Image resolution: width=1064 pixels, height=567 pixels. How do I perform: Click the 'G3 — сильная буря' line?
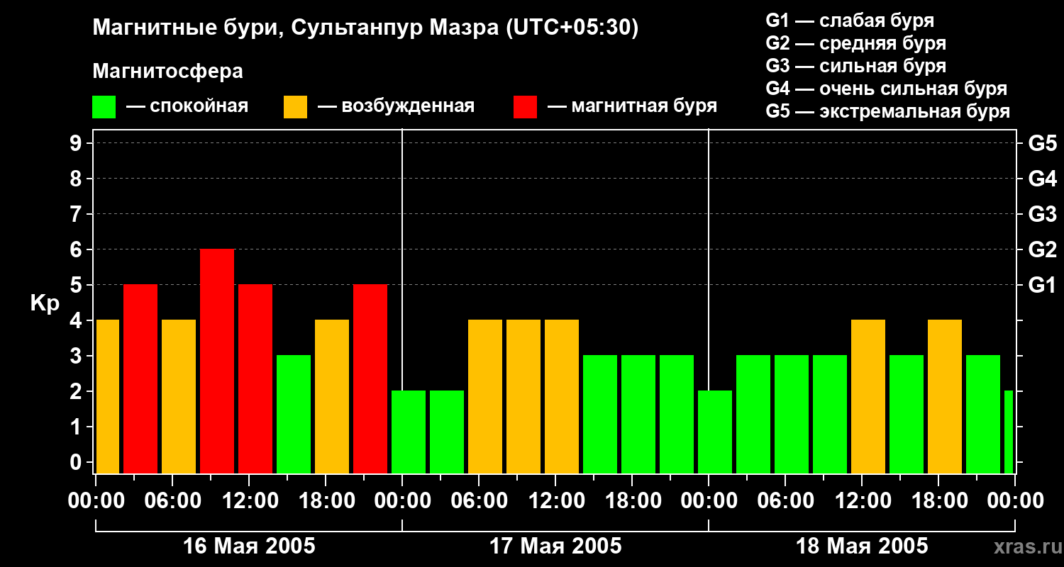click(855, 66)
